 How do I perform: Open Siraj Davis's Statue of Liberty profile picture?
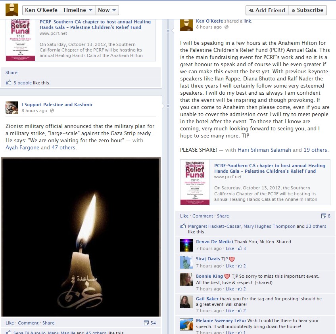pyautogui.click(x=186, y=262)
